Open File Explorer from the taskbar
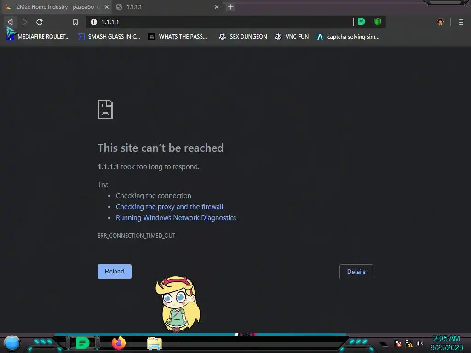471x353 pixels. coord(155,343)
